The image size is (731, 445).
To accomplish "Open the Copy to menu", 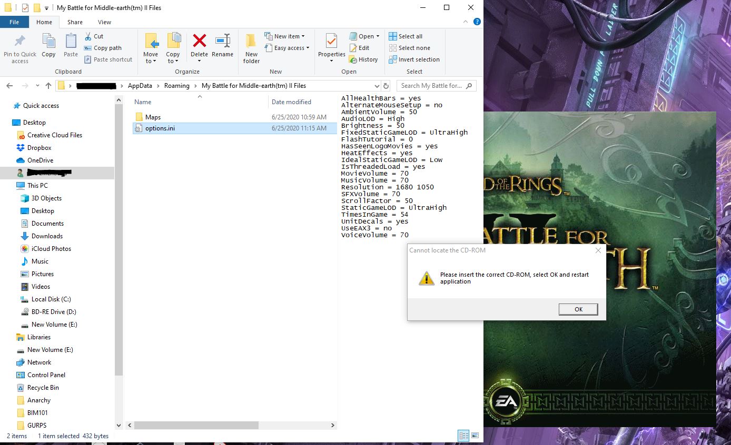I will (x=173, y=49).
